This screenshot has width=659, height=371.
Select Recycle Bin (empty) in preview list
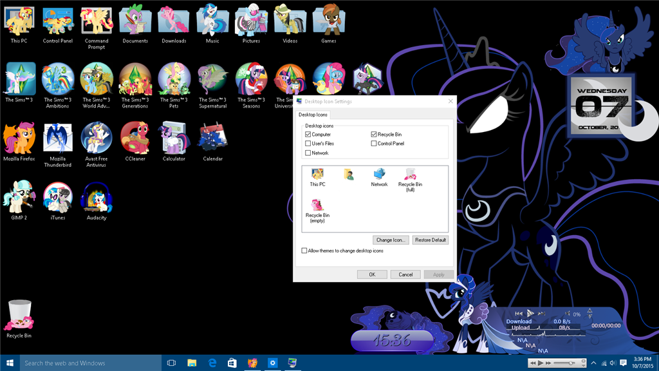click(x=317, y=211)
